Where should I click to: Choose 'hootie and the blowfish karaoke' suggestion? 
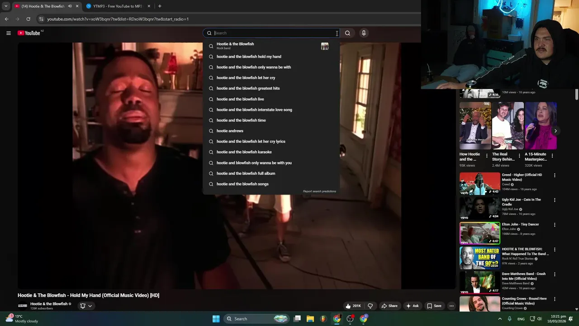(x=271, y=152)
